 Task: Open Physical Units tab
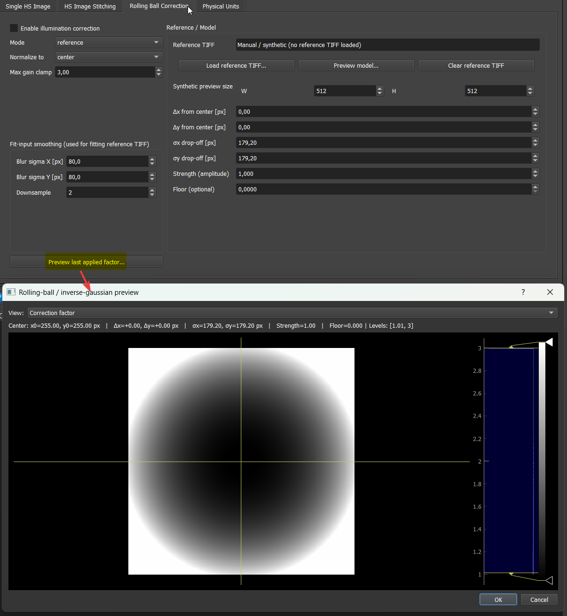pos(220,6)
